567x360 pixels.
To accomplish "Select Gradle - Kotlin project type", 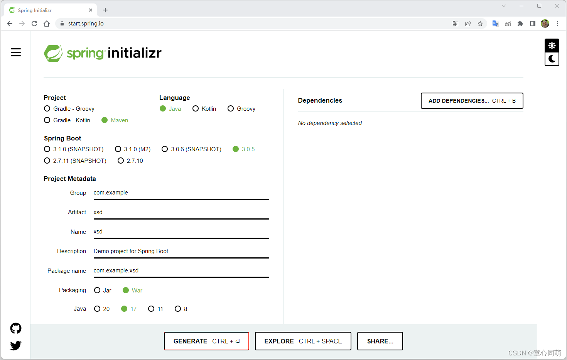I will coord(67,120).
